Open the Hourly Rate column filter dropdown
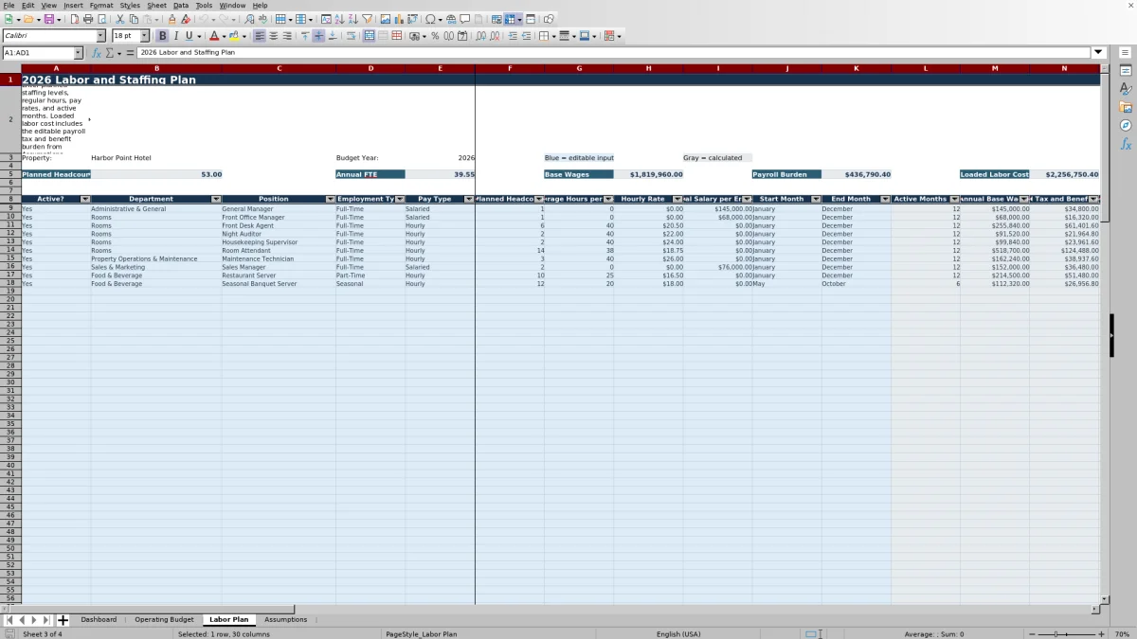Screen dimensions: 1137x639 (x=677, y=200)
